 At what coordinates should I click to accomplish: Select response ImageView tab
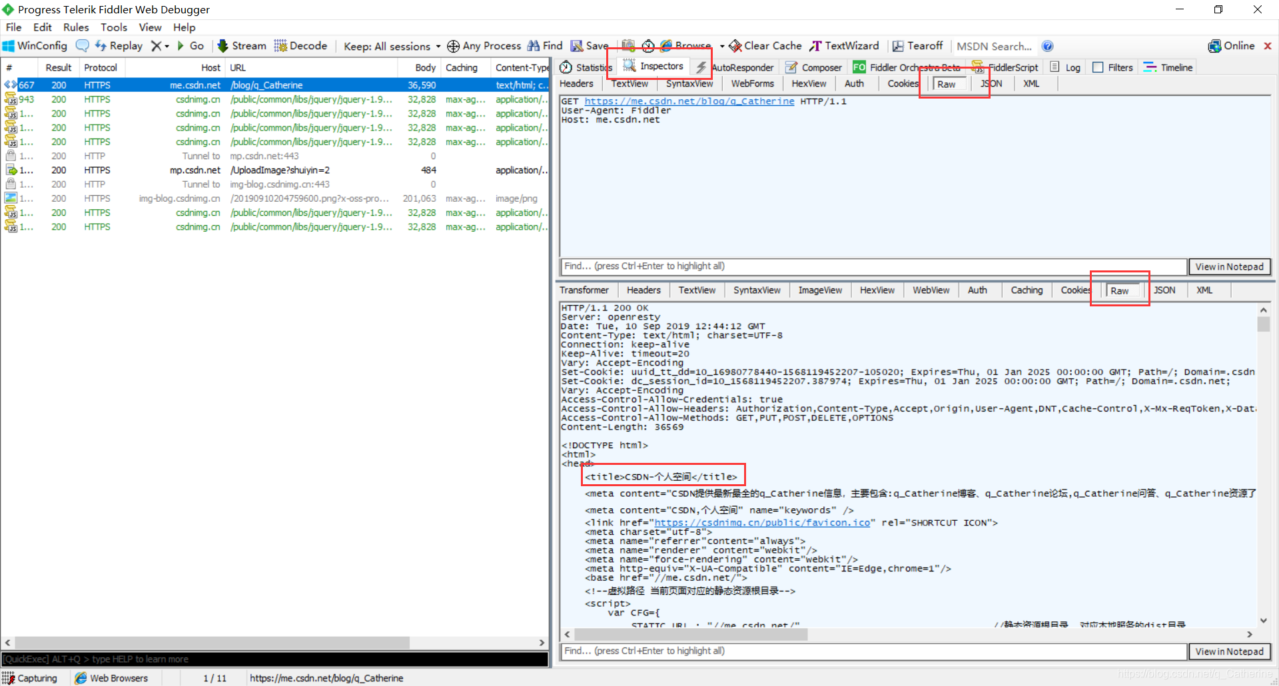pos(820,290)
